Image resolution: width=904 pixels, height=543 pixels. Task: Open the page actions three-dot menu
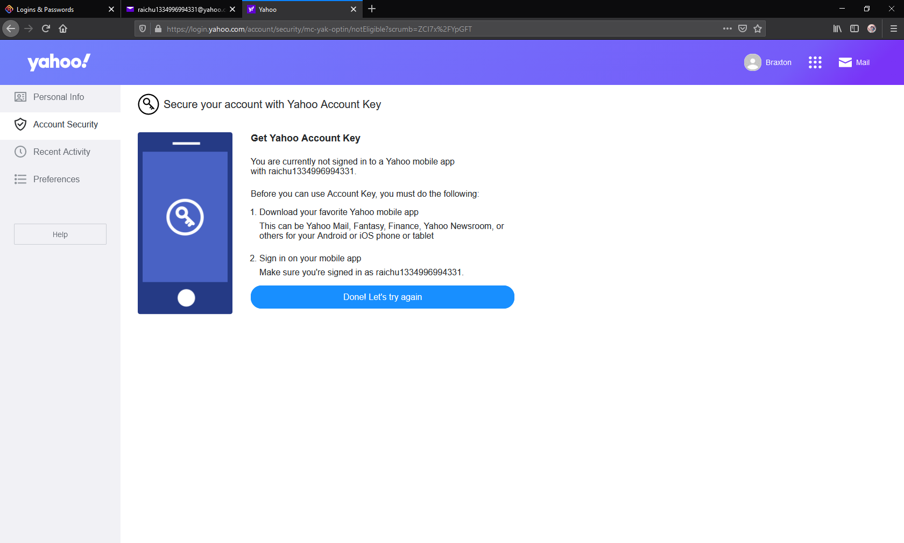728,28
